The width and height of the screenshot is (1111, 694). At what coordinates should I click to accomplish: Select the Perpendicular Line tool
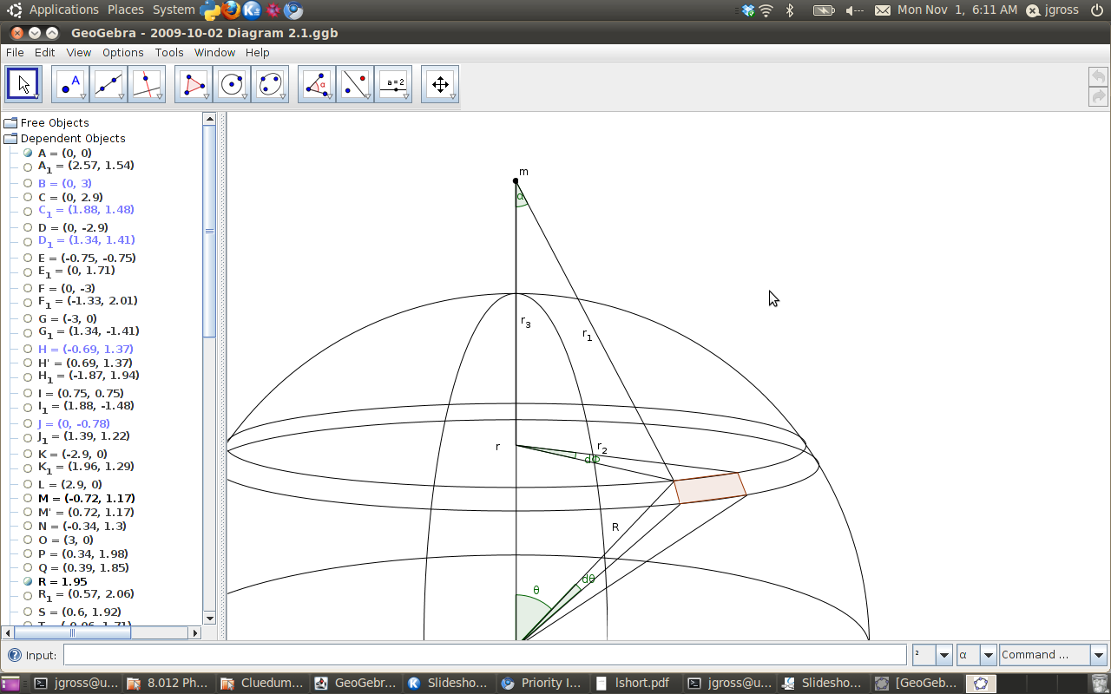[x=146, y=84]
